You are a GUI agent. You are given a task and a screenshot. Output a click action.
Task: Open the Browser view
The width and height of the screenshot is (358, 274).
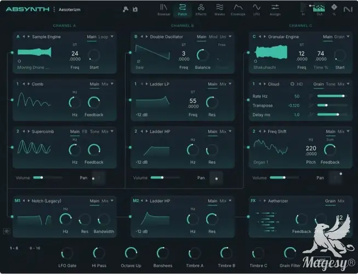click(164, 9)
